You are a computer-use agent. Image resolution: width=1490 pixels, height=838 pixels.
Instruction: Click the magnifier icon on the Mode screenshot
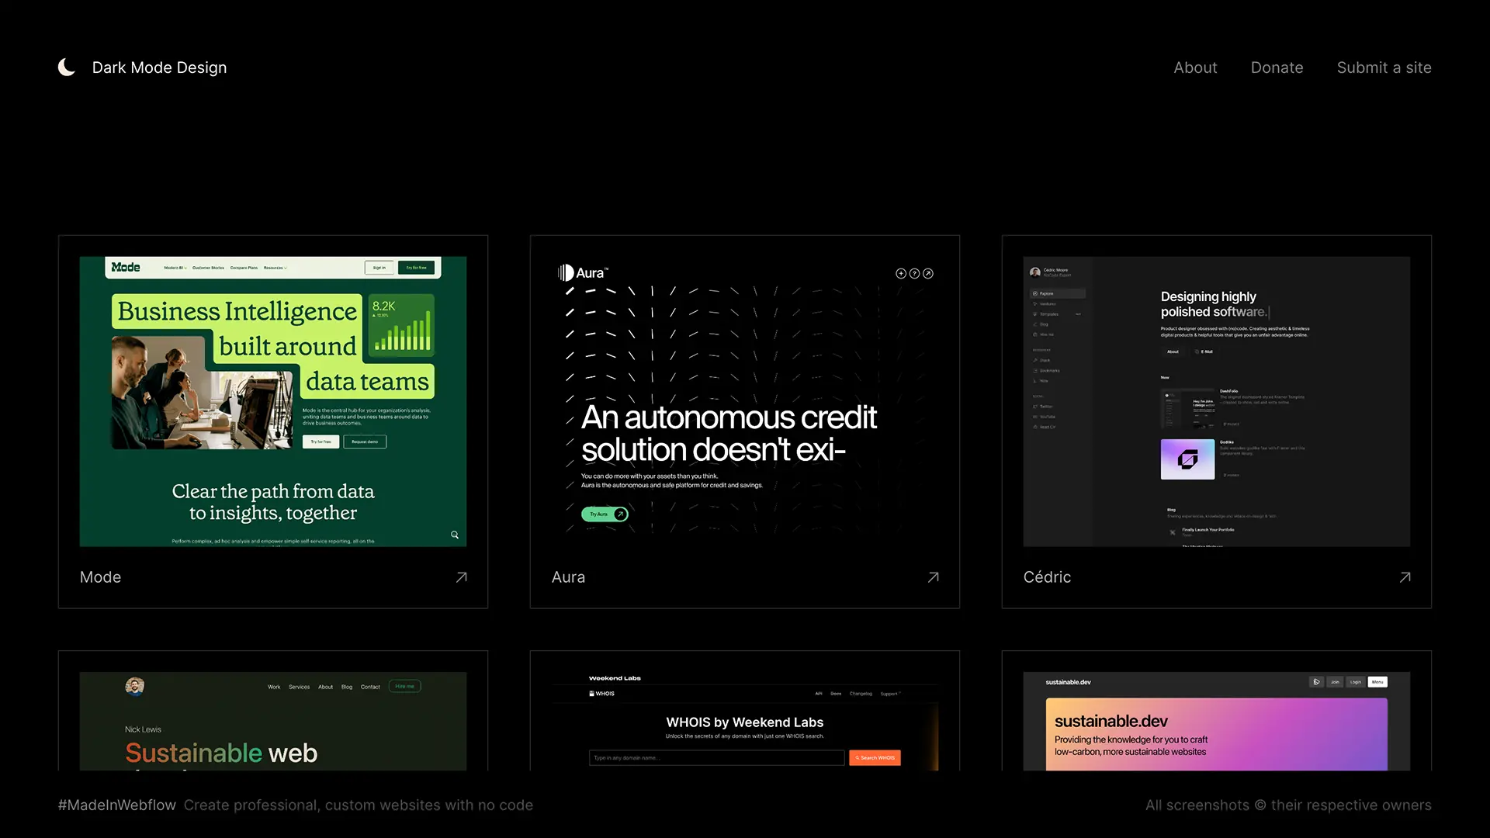click(x=455, y=535)
